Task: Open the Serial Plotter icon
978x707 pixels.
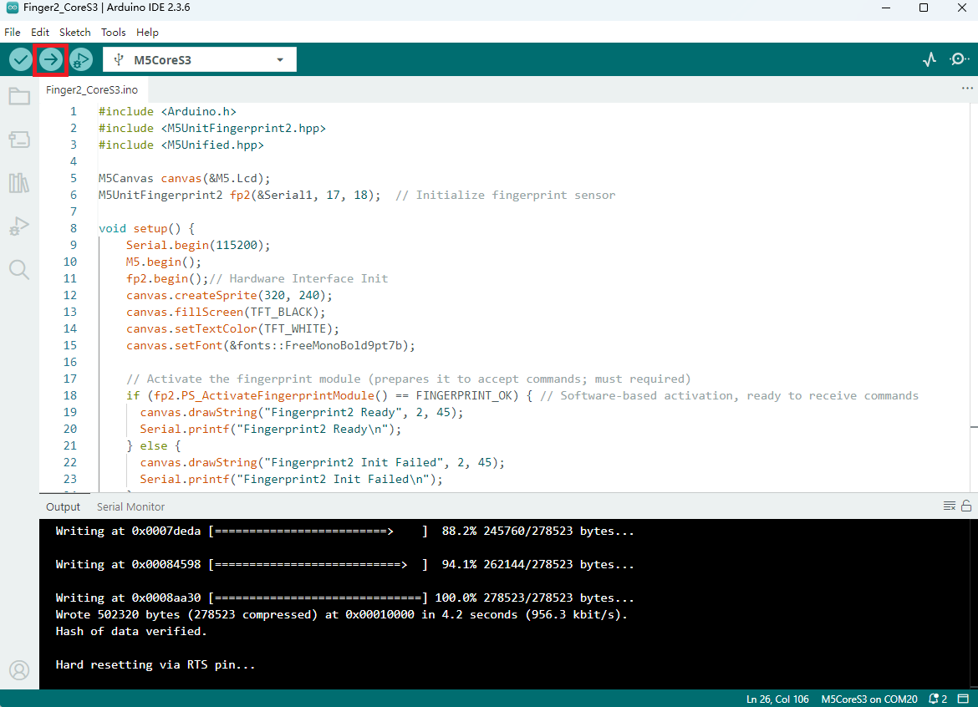Action: [x=929, y=59]
